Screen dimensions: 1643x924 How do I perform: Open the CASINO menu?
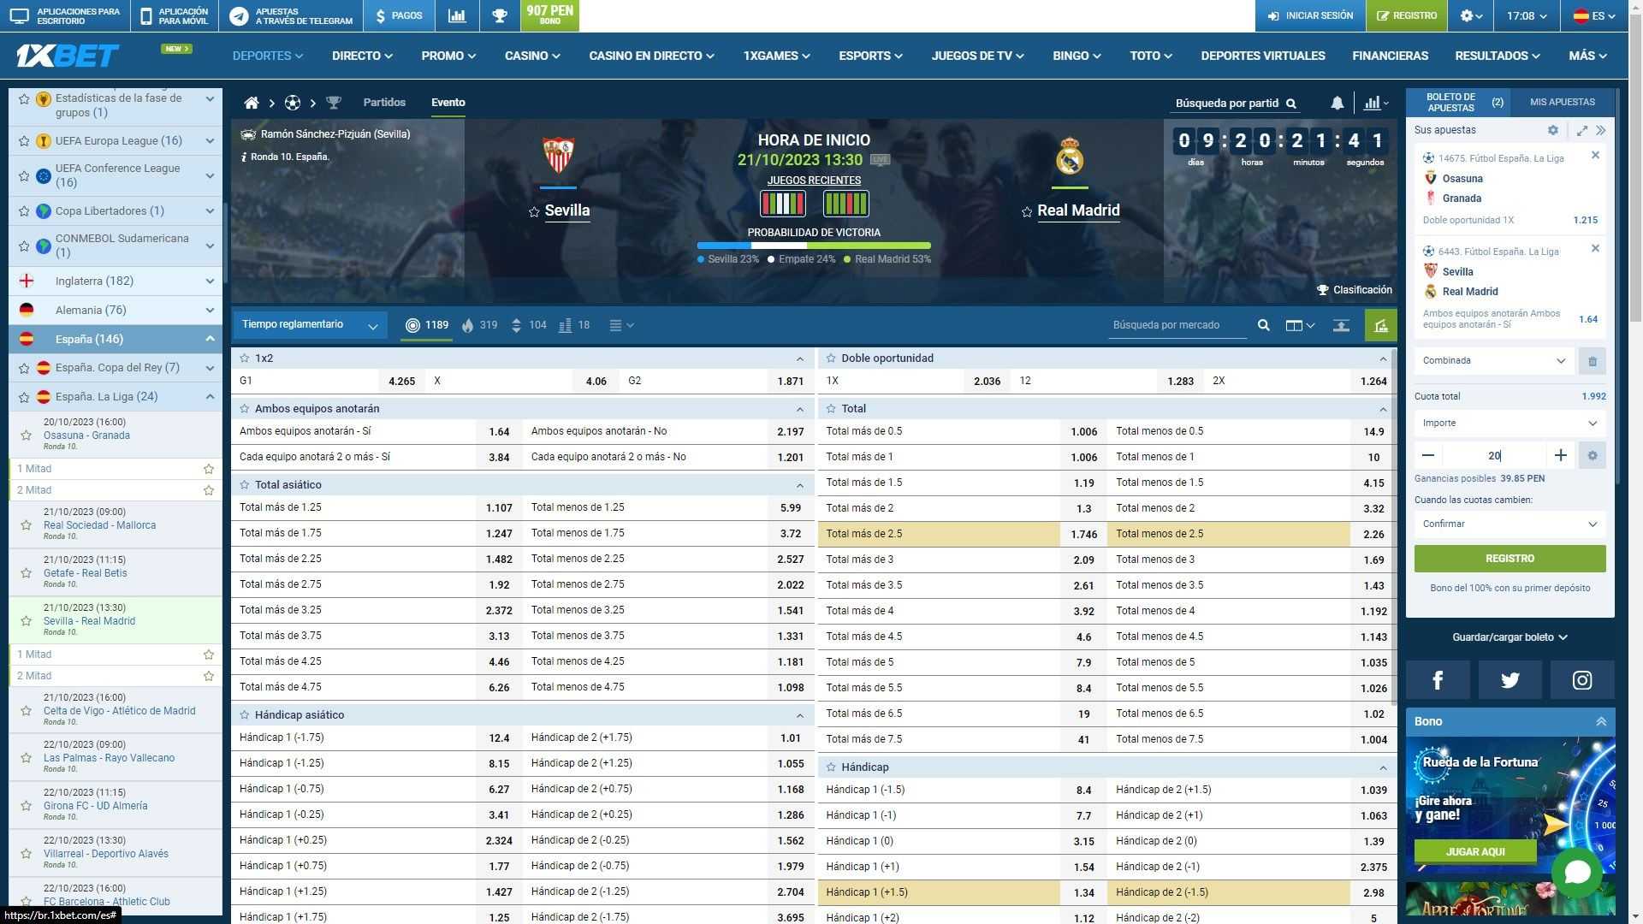[532, 56]
